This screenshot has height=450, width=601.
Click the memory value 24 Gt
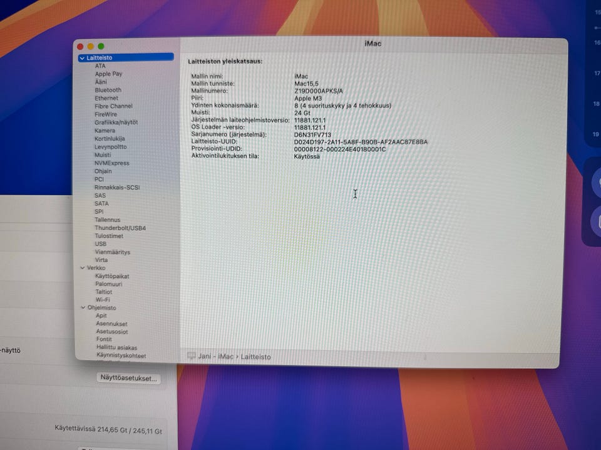tap(302, 113)
